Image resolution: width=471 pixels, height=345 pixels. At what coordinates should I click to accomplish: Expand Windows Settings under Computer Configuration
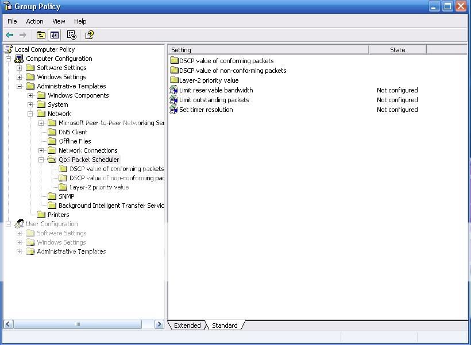point(19,77)
